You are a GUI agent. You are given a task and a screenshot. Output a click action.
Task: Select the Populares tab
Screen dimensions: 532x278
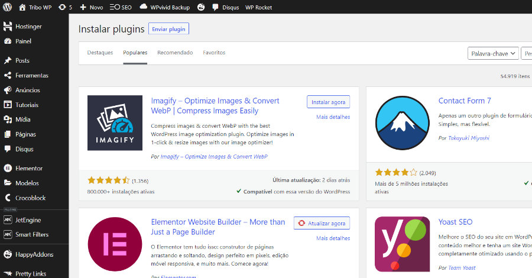(135, 53)
